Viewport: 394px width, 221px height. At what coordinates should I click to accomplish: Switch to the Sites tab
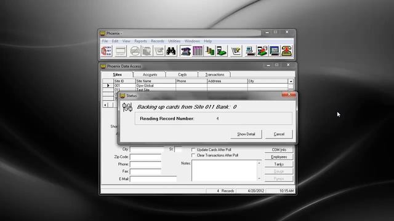coord(118,74)
